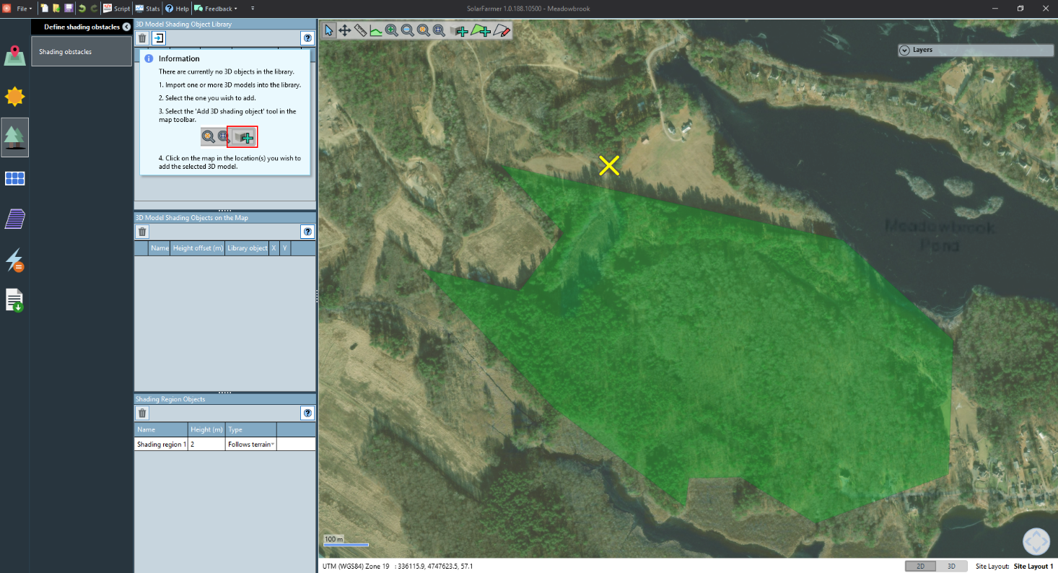Image resolution: width=1058 pixels, height=573 pixels.
Task: Open the solar resource sun icon step
Action: click(15, 96)
